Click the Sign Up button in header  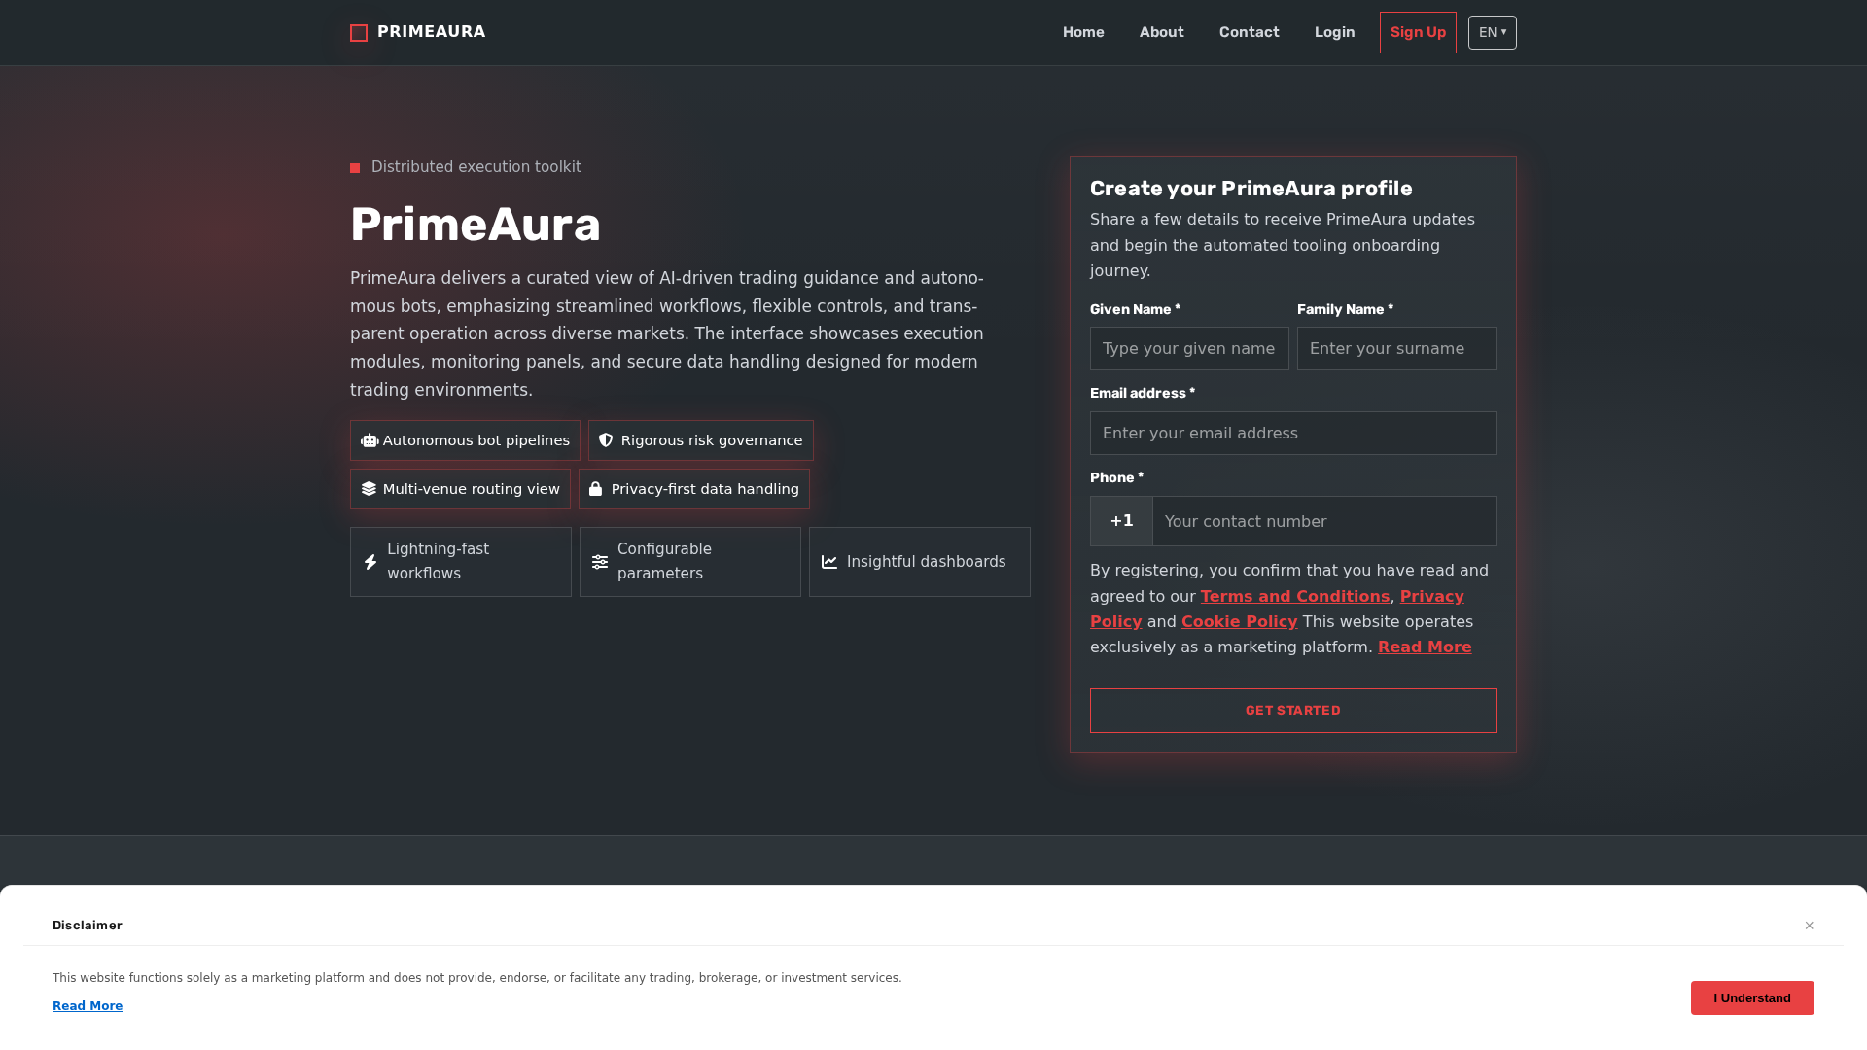click(1418, 33)
